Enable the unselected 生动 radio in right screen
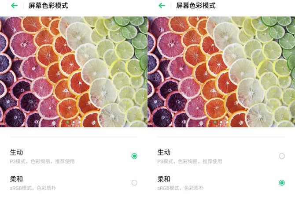The height and width of the screenshot is (197, 295). pos(282,156)
